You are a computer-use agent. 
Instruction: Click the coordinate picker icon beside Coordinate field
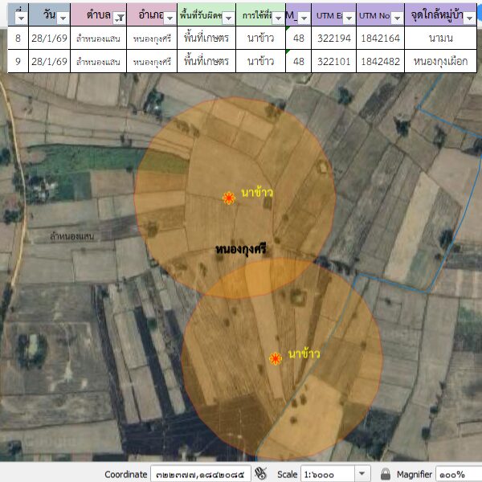260,474
